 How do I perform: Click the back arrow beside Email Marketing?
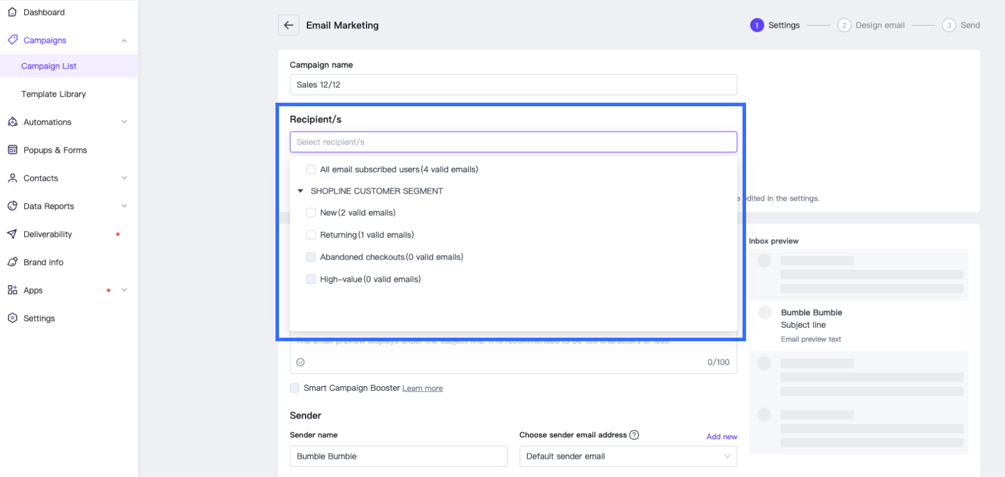pos(288,25)
